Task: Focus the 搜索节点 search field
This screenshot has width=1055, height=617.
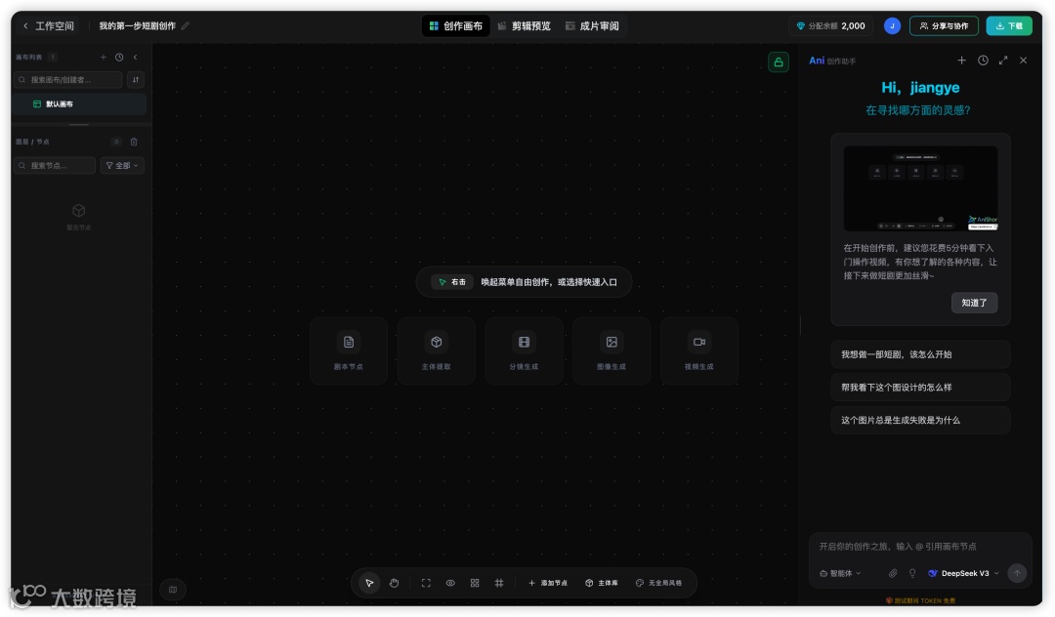Action: pyautogui.click(x=55, y=165)
